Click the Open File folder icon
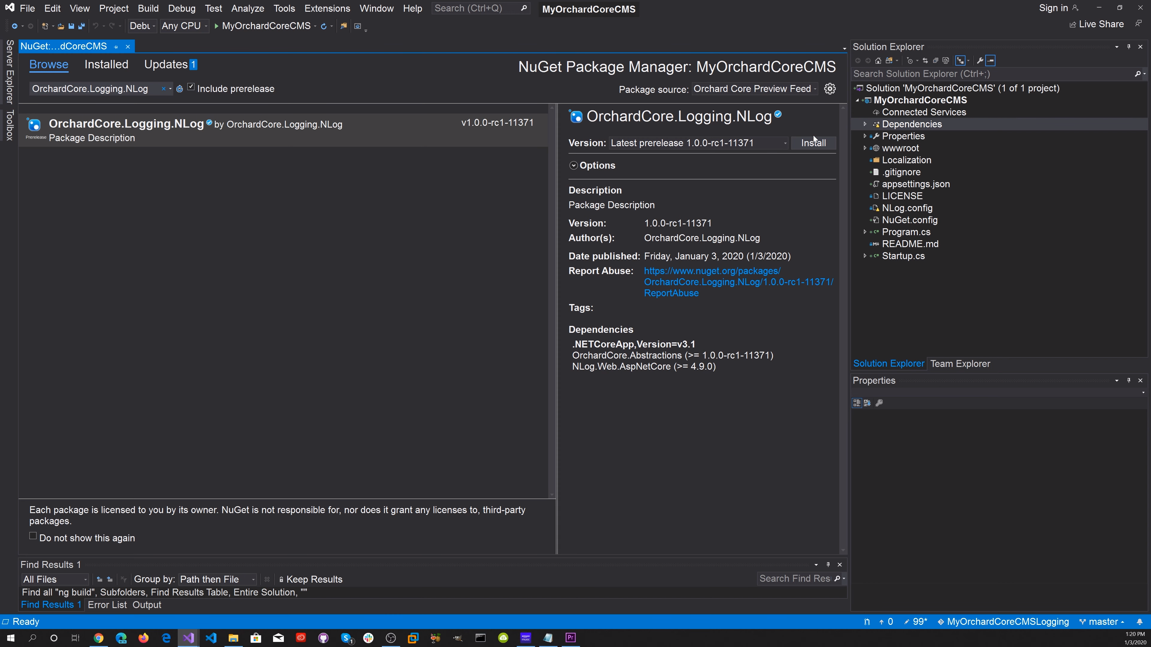1151x647 pixels. (x=61, y=26)
